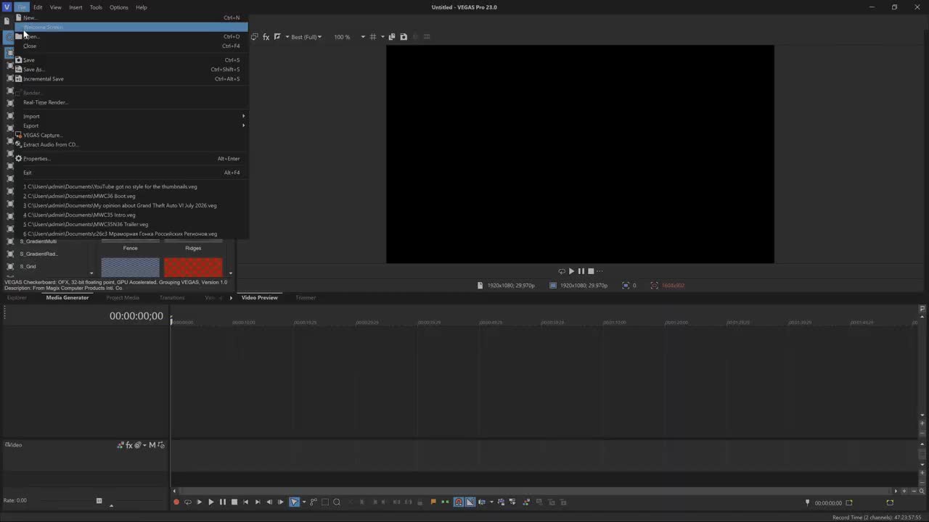
Task: Open the Auto Ripple mode dropdown
Action: (x=491, y=502)
